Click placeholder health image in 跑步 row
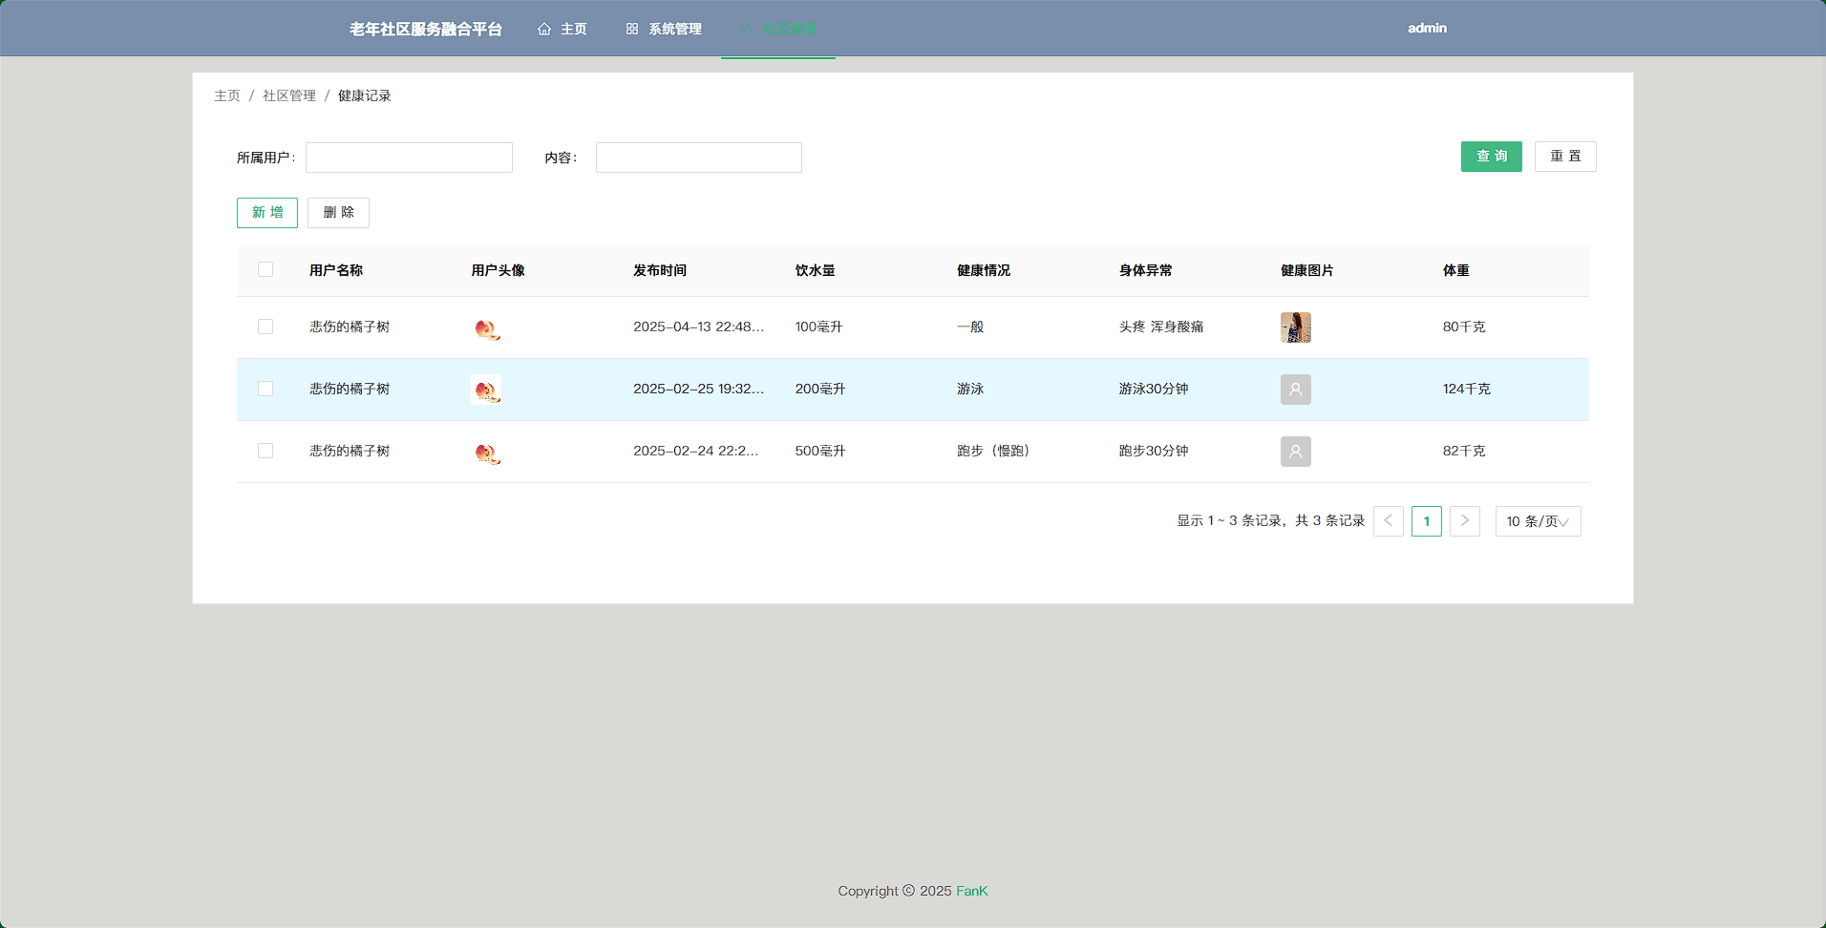This screenshot has width=1826, height=928. pos(1295,452)
